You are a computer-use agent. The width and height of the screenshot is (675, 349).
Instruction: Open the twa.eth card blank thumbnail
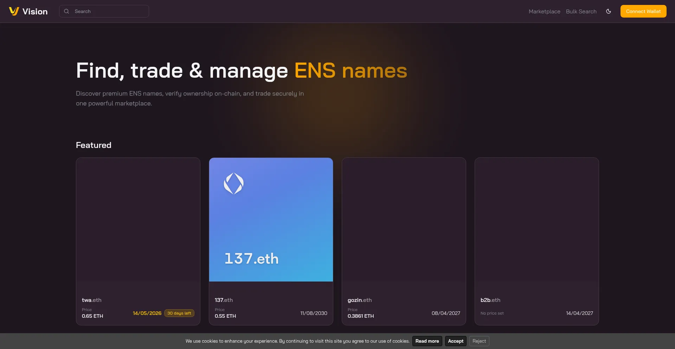pos(138,220)
